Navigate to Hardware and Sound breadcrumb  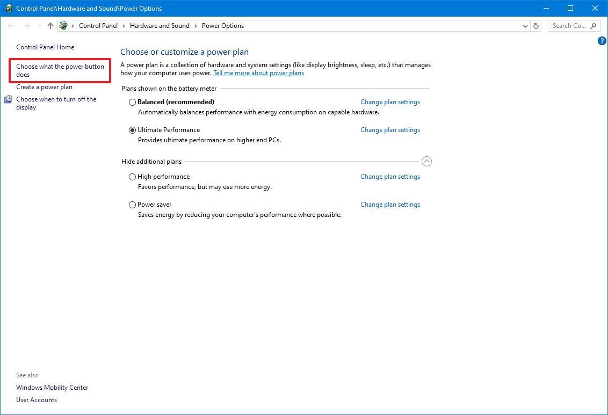(x=160, y=25)
